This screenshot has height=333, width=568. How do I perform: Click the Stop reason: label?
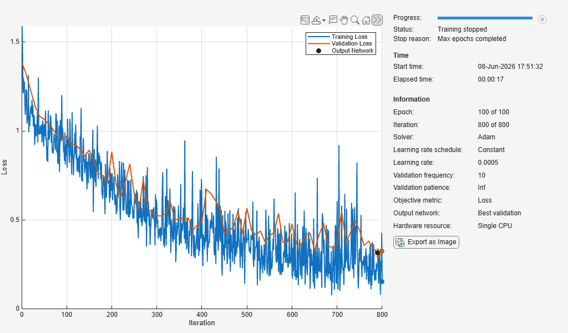tap(412, 39)
